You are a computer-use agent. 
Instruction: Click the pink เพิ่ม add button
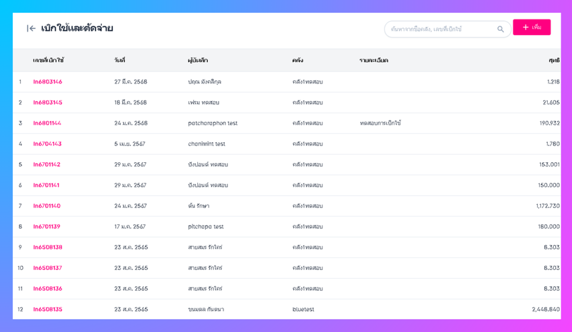tap(532, 28)
